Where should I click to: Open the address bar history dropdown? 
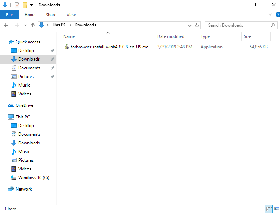tap(190, 26)
